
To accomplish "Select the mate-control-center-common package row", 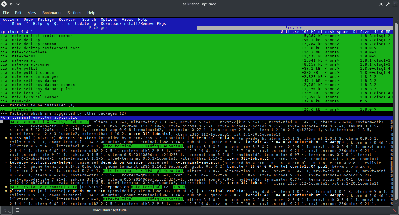I will (197, 36).
